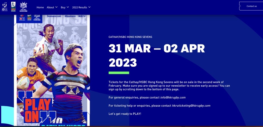Expand the About dropdown chevron
263x127 pixels.
pyautogui.click(x=56, y=7)
